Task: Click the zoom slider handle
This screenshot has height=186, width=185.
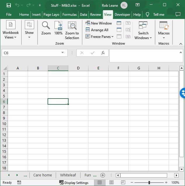Action: click(x=149, y=183)
